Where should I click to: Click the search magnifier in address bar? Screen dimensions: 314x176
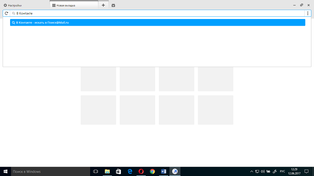click(x=13, y=13)
